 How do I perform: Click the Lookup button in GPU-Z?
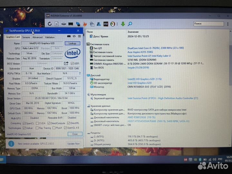(x=72, y=43)
